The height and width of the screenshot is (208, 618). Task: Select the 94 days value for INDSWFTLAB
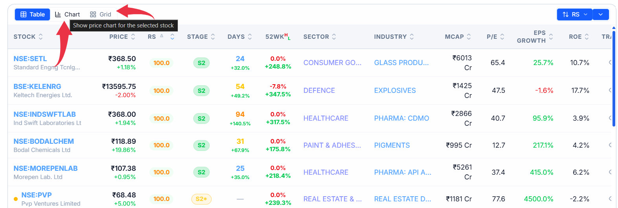[x=240, y=114]
